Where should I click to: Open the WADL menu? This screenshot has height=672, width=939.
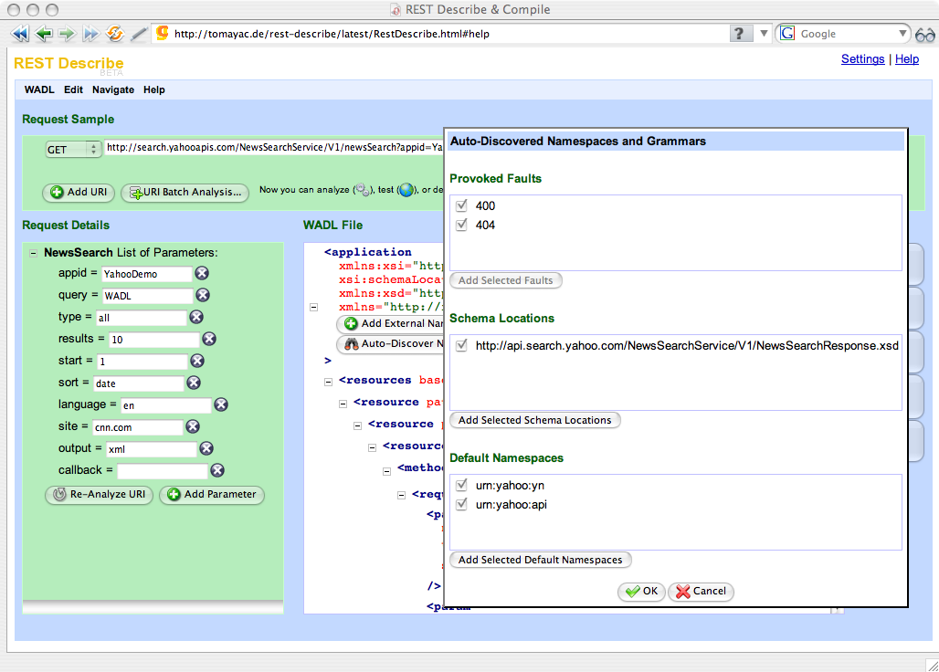point(39,90)
